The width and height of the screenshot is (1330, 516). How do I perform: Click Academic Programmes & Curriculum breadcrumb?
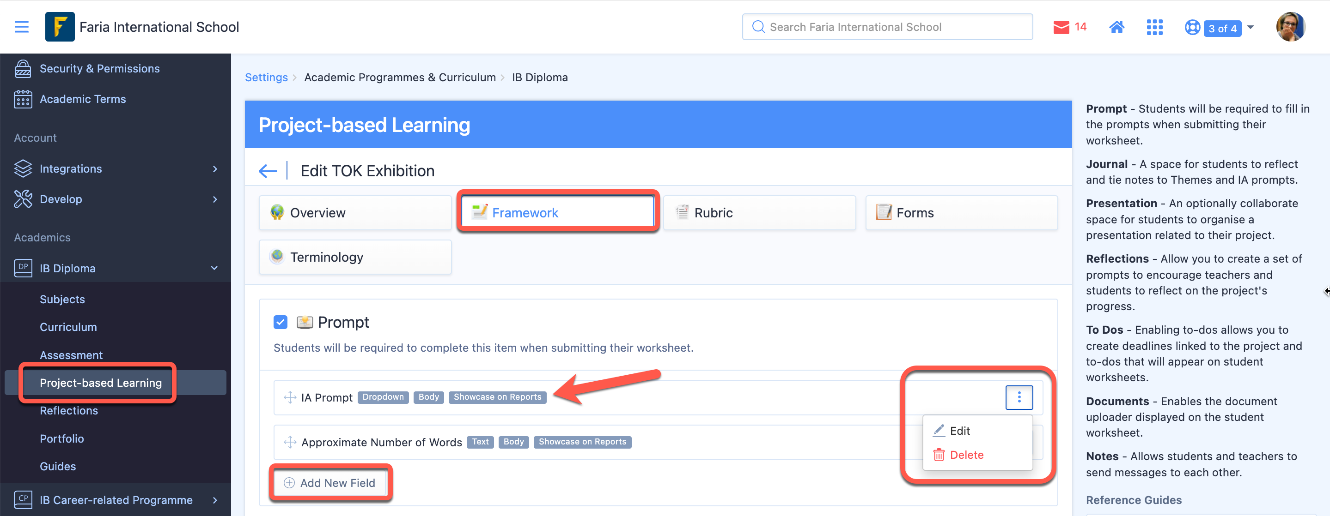click(400, 78)
